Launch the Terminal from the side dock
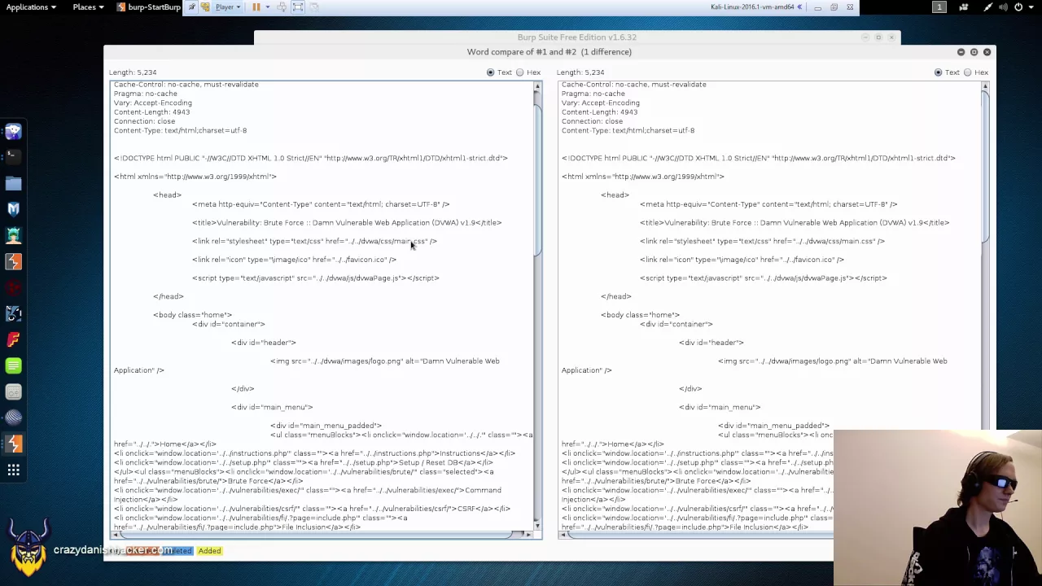 click(x=12, y=157)
